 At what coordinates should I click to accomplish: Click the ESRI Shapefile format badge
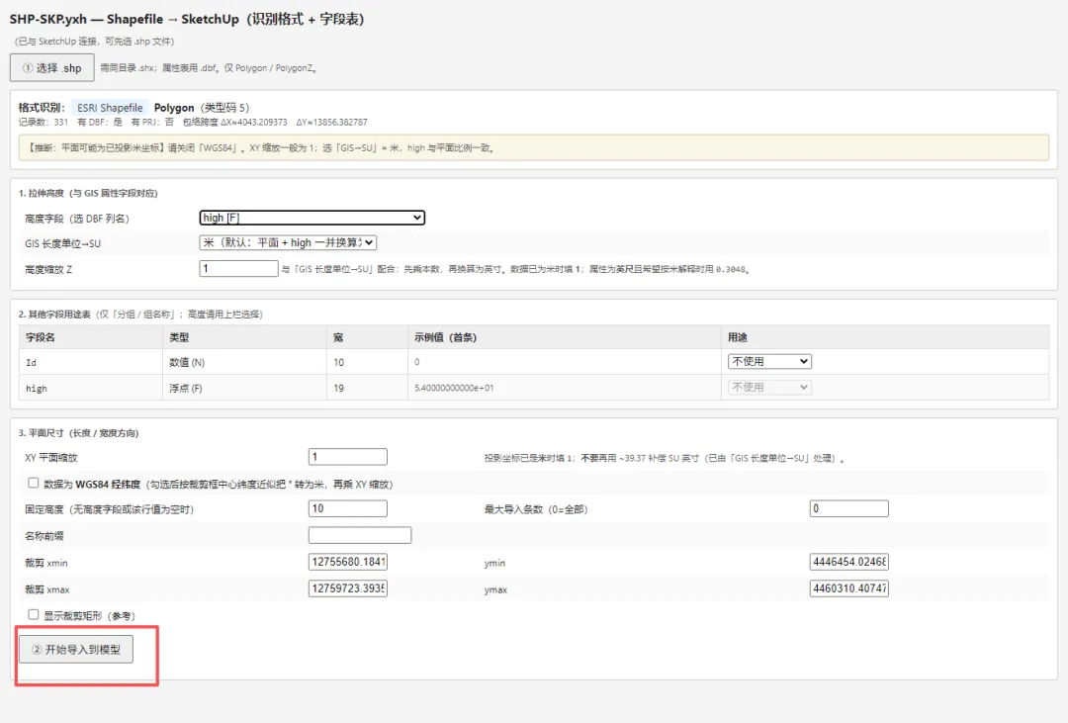click(x=110, y=108)
